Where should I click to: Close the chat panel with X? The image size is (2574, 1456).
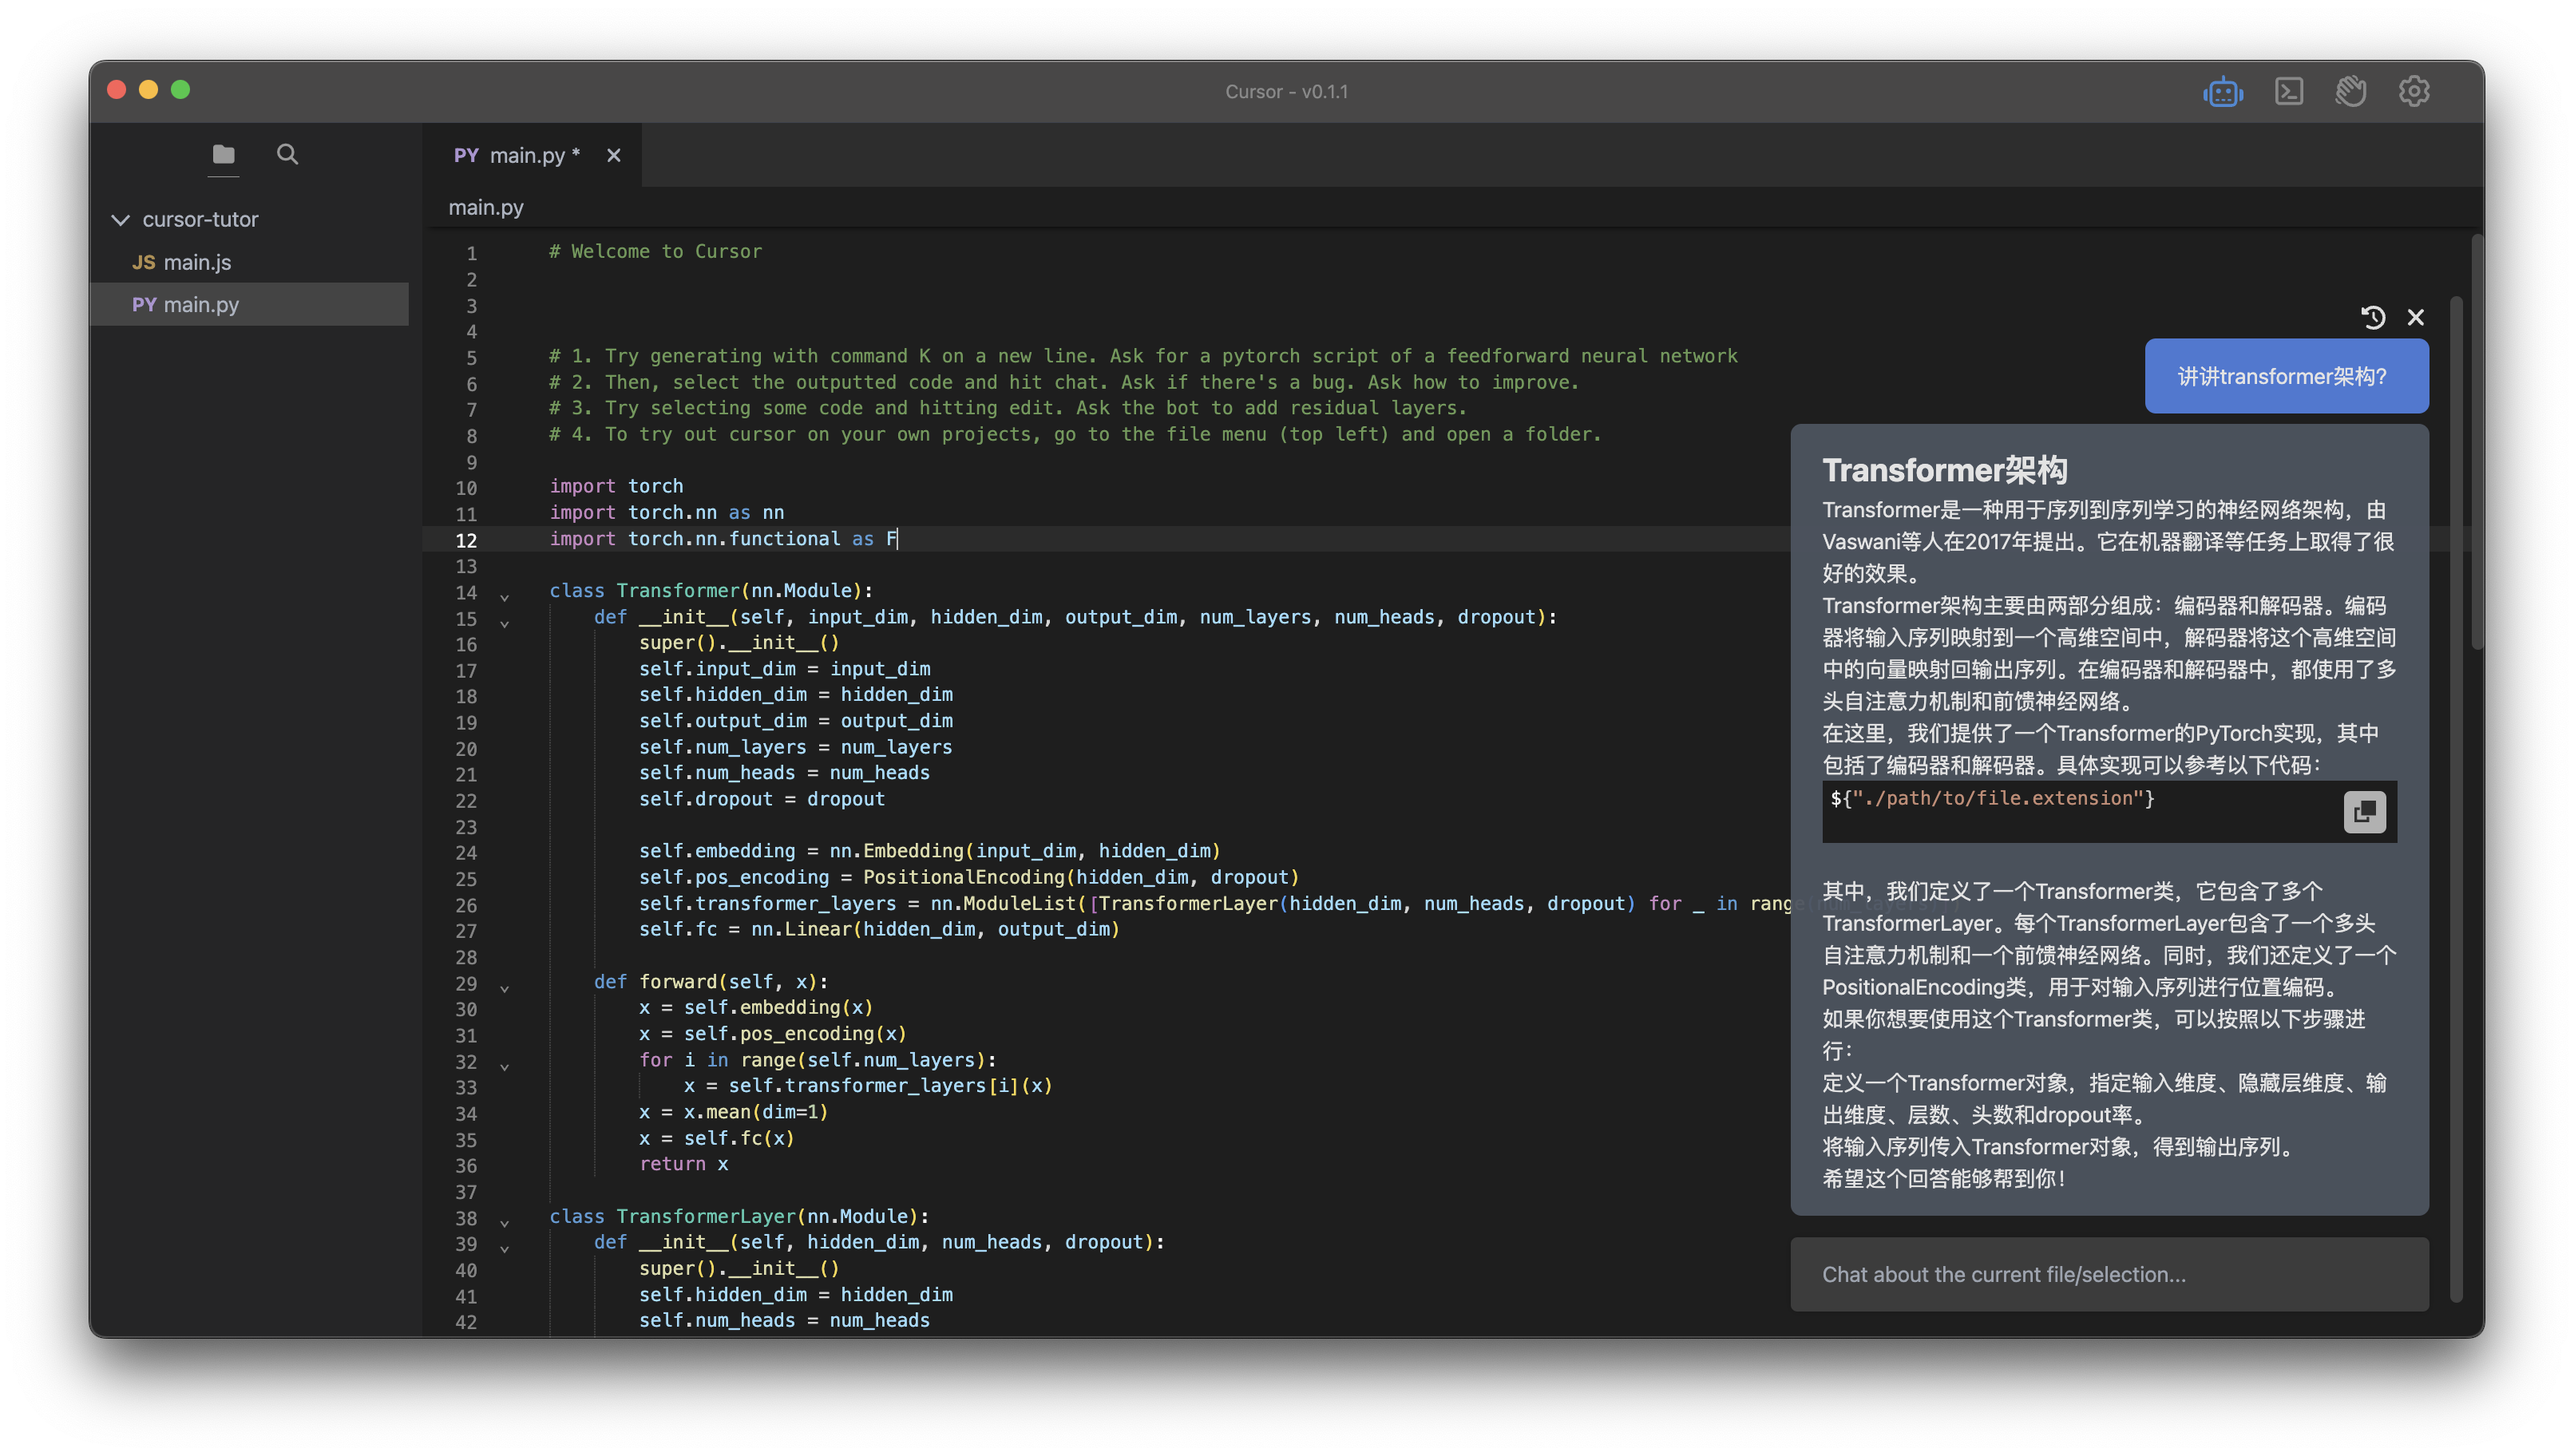tap(2415, 318)
